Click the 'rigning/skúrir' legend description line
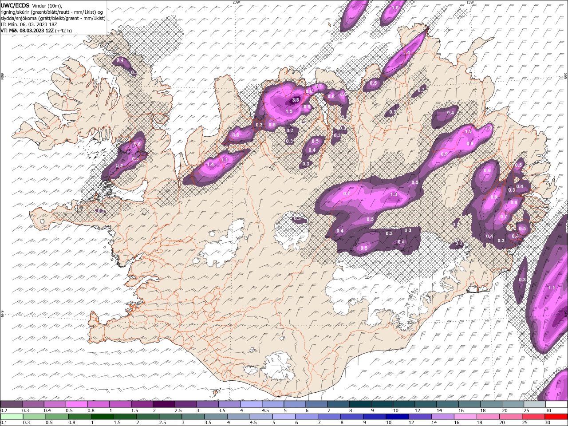The image size is (568, 426). pos(52,12)
